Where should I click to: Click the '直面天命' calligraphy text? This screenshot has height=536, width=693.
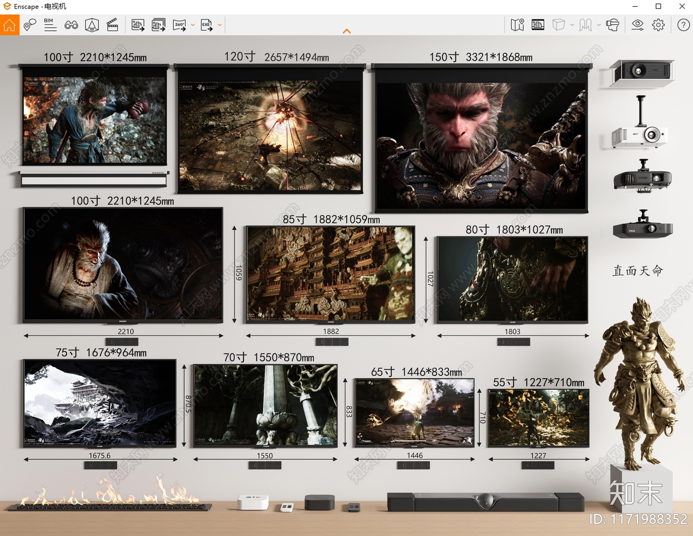click(x=638, y=271)
